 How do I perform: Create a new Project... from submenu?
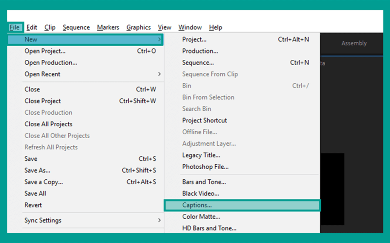(x=242, y=39)
